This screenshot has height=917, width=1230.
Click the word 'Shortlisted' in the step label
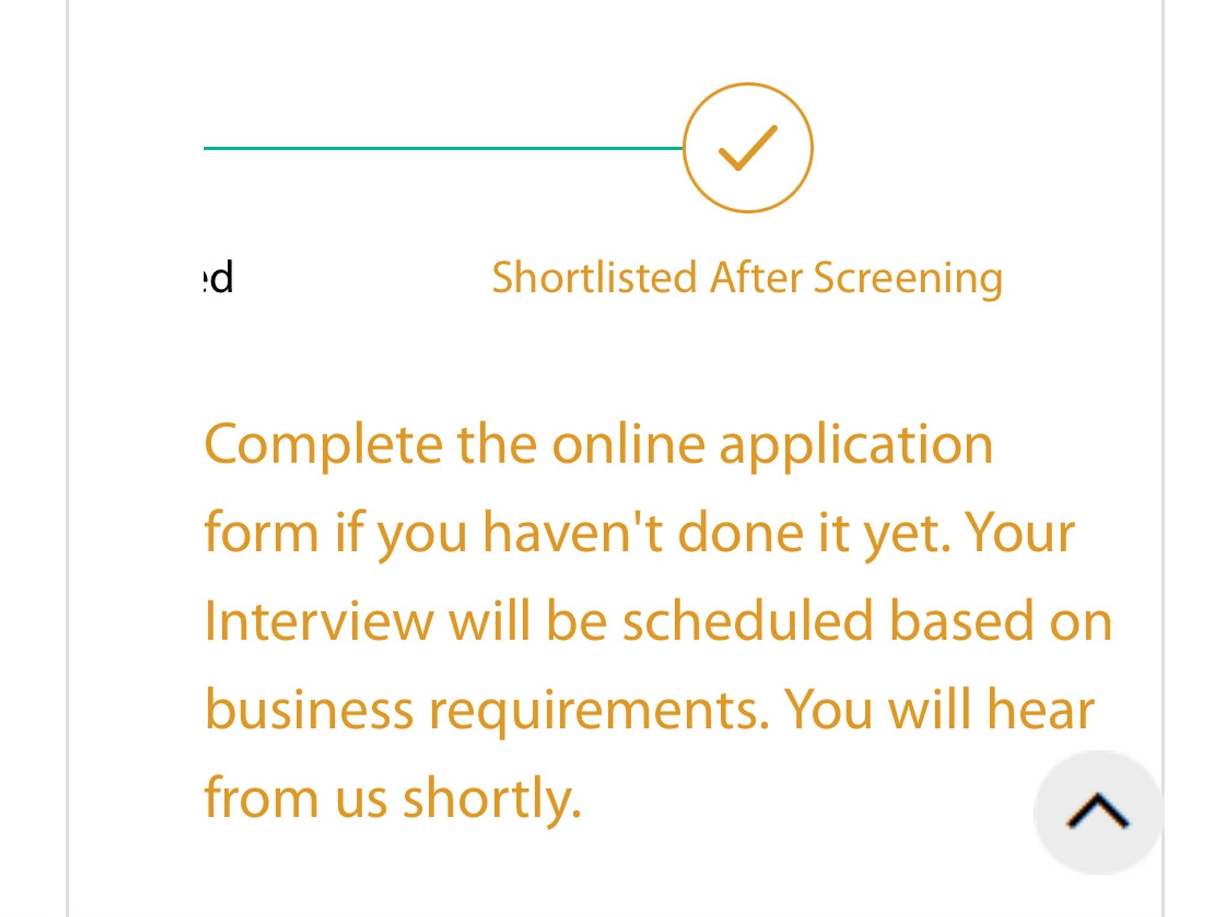point(594,277)
